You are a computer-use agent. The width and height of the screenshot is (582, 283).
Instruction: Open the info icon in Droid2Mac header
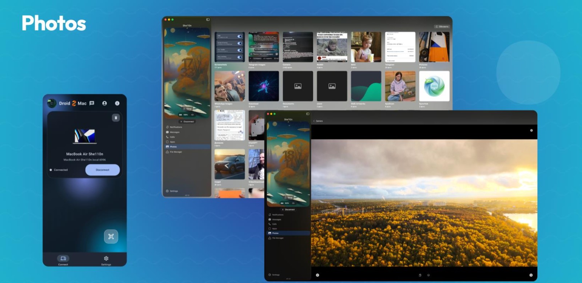117,103
